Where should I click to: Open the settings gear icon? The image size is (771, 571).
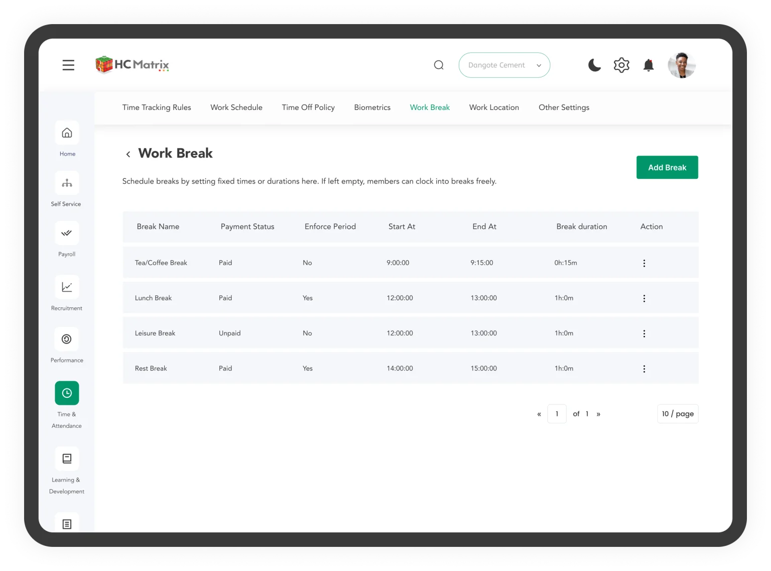point(621,65)
